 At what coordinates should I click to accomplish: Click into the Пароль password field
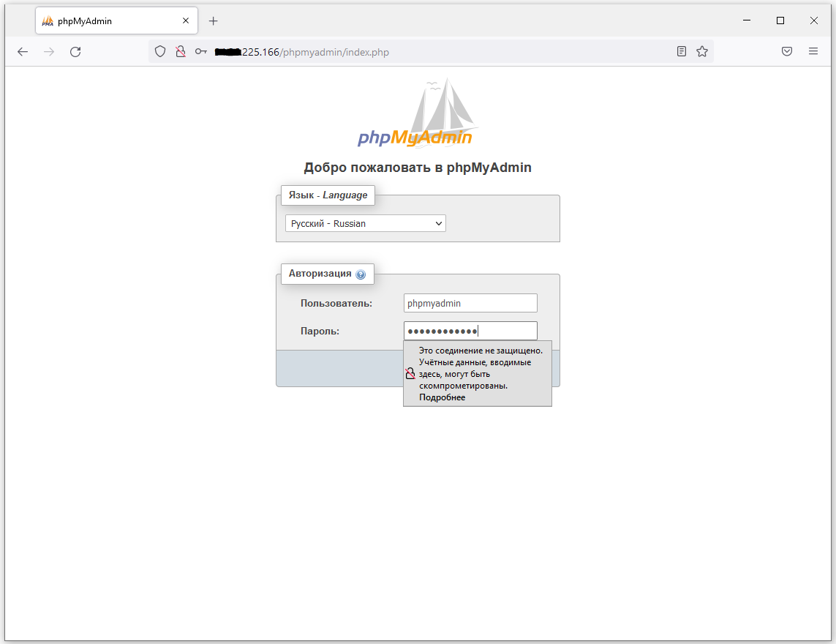470,331
